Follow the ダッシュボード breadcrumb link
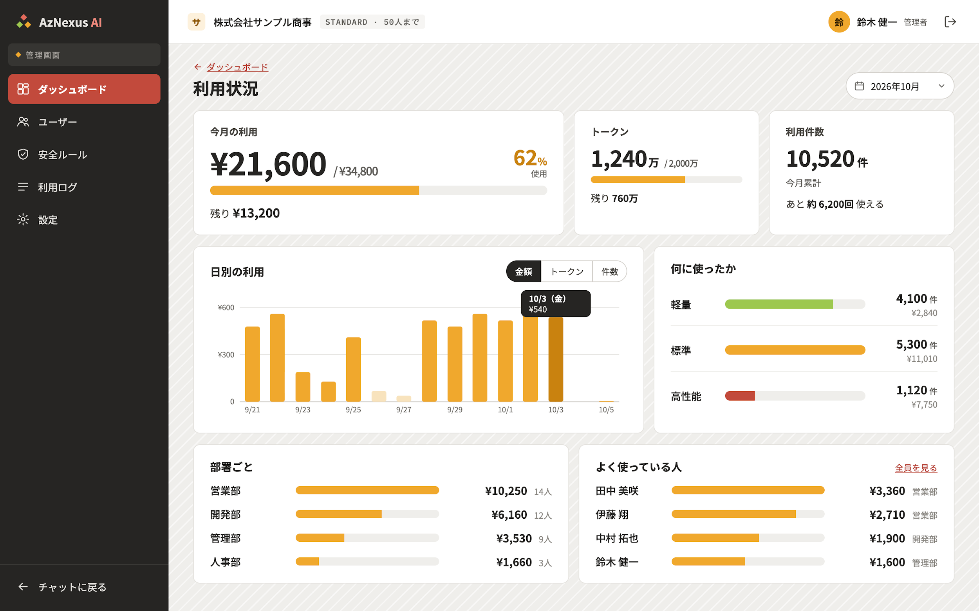This screenshot has width=979, height=611. point(237,67)
